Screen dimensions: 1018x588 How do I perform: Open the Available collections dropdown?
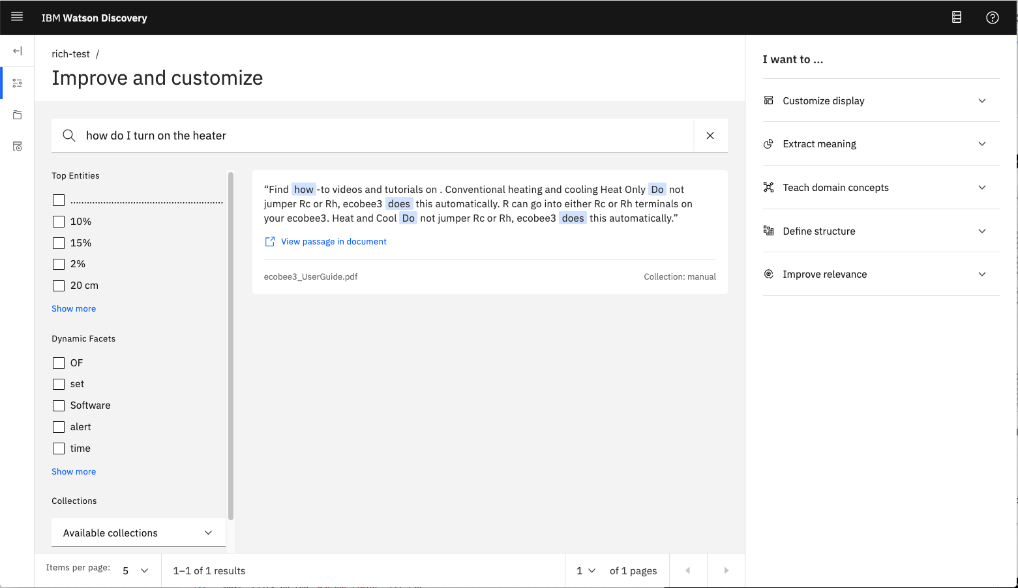[x=138, y=533]
